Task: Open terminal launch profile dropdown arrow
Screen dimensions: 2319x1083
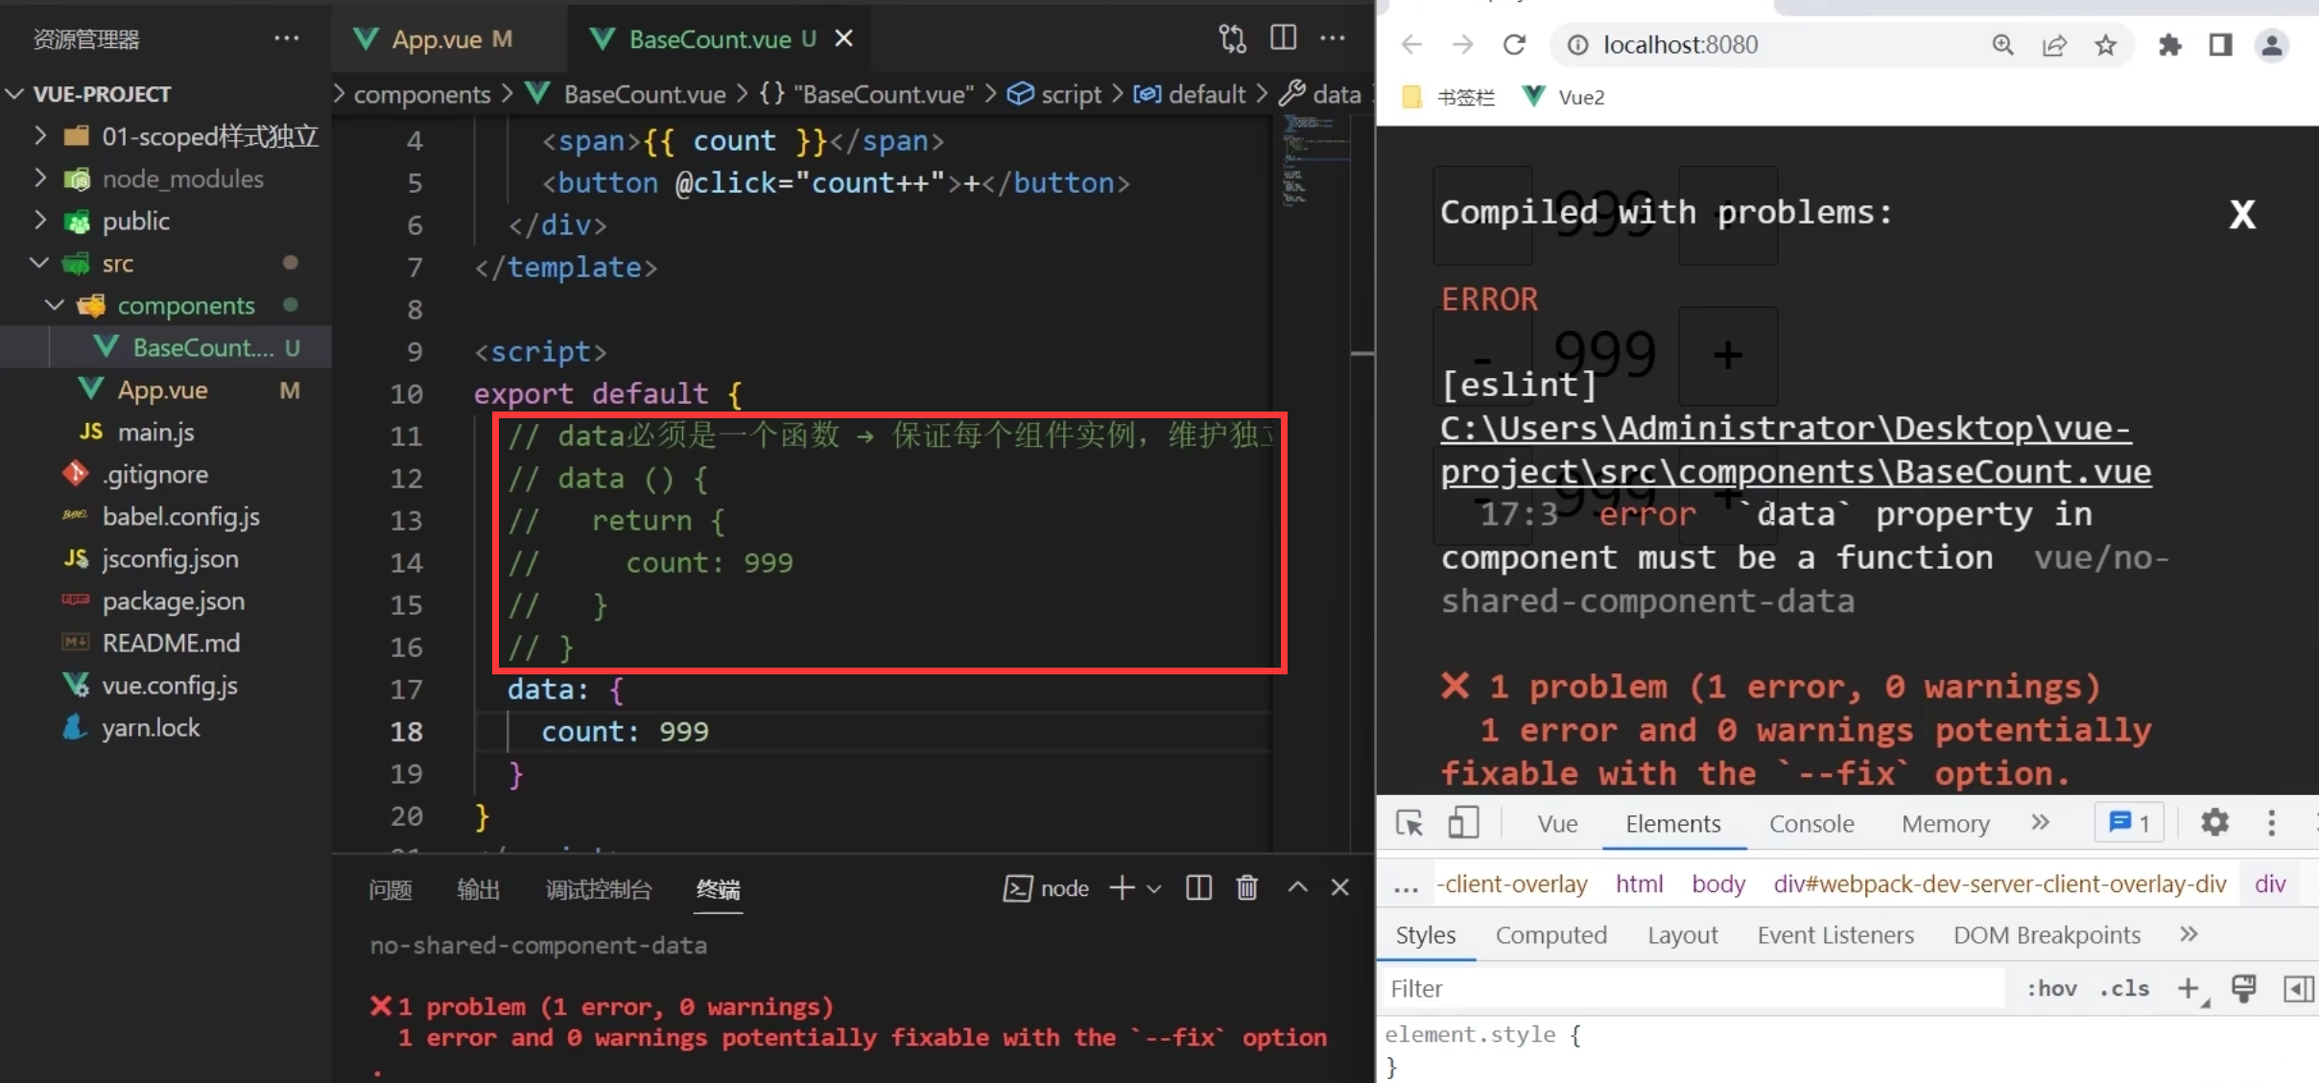Action: [1154, 888]
